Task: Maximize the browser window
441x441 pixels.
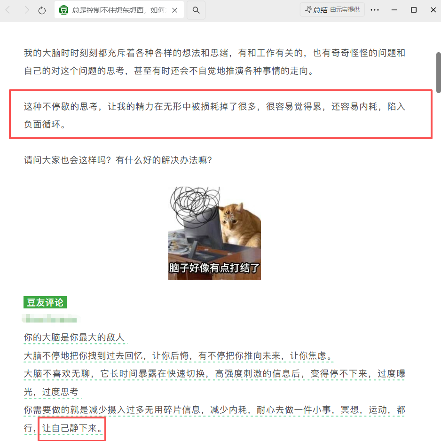Action: coord(414,10)
